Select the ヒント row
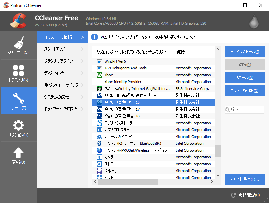This screenshot has height=203, width=269. tap(153, 177)
